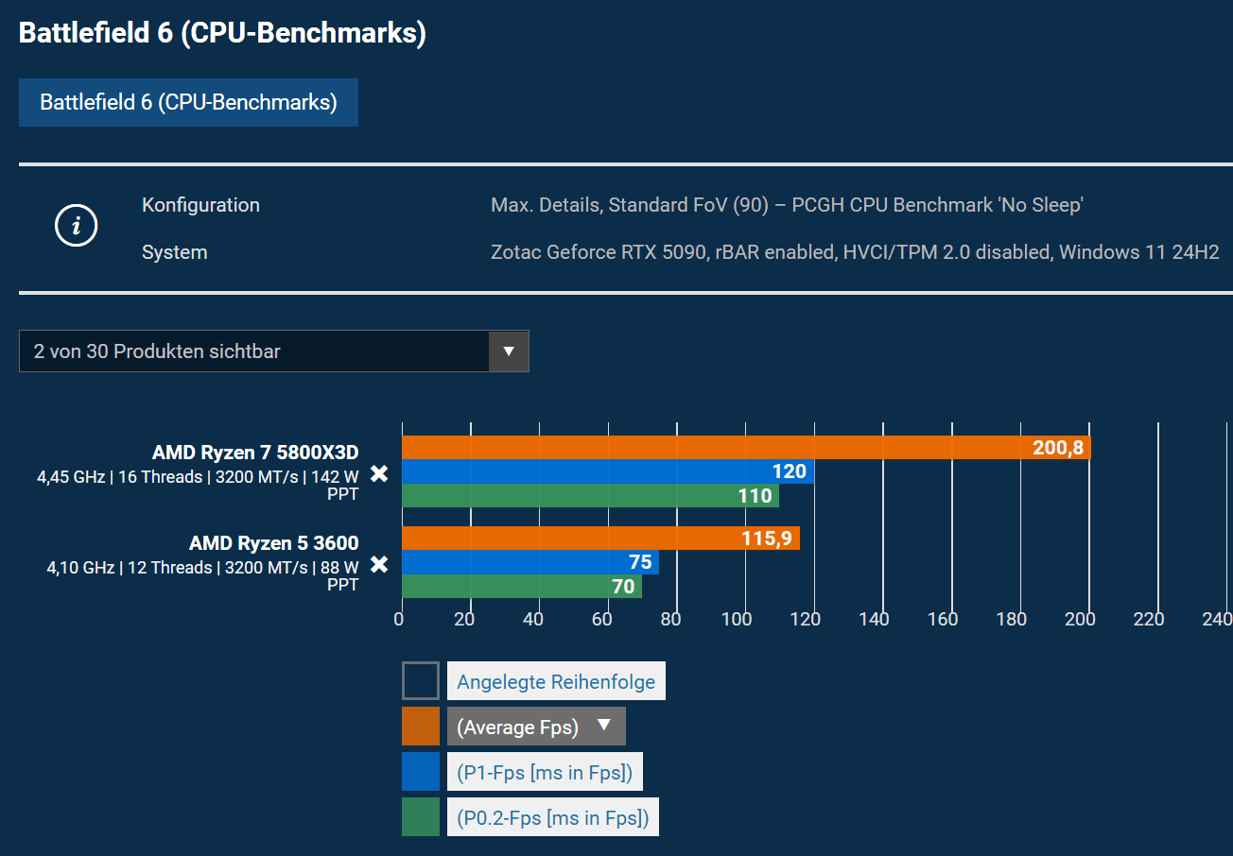Screen dimensions: 1233x856
Task: Click the 200,8 orange bar for Ryzen 7 5800X3D
Action: click(x=746, y=448)
